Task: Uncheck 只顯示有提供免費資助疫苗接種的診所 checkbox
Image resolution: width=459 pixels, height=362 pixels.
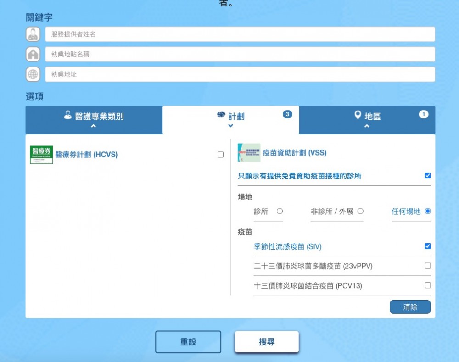Action: coord(428,175)
